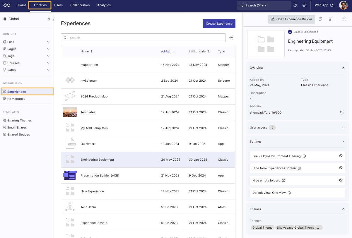
Task: Open the Collaboration tab
Action: coord(80,5)
